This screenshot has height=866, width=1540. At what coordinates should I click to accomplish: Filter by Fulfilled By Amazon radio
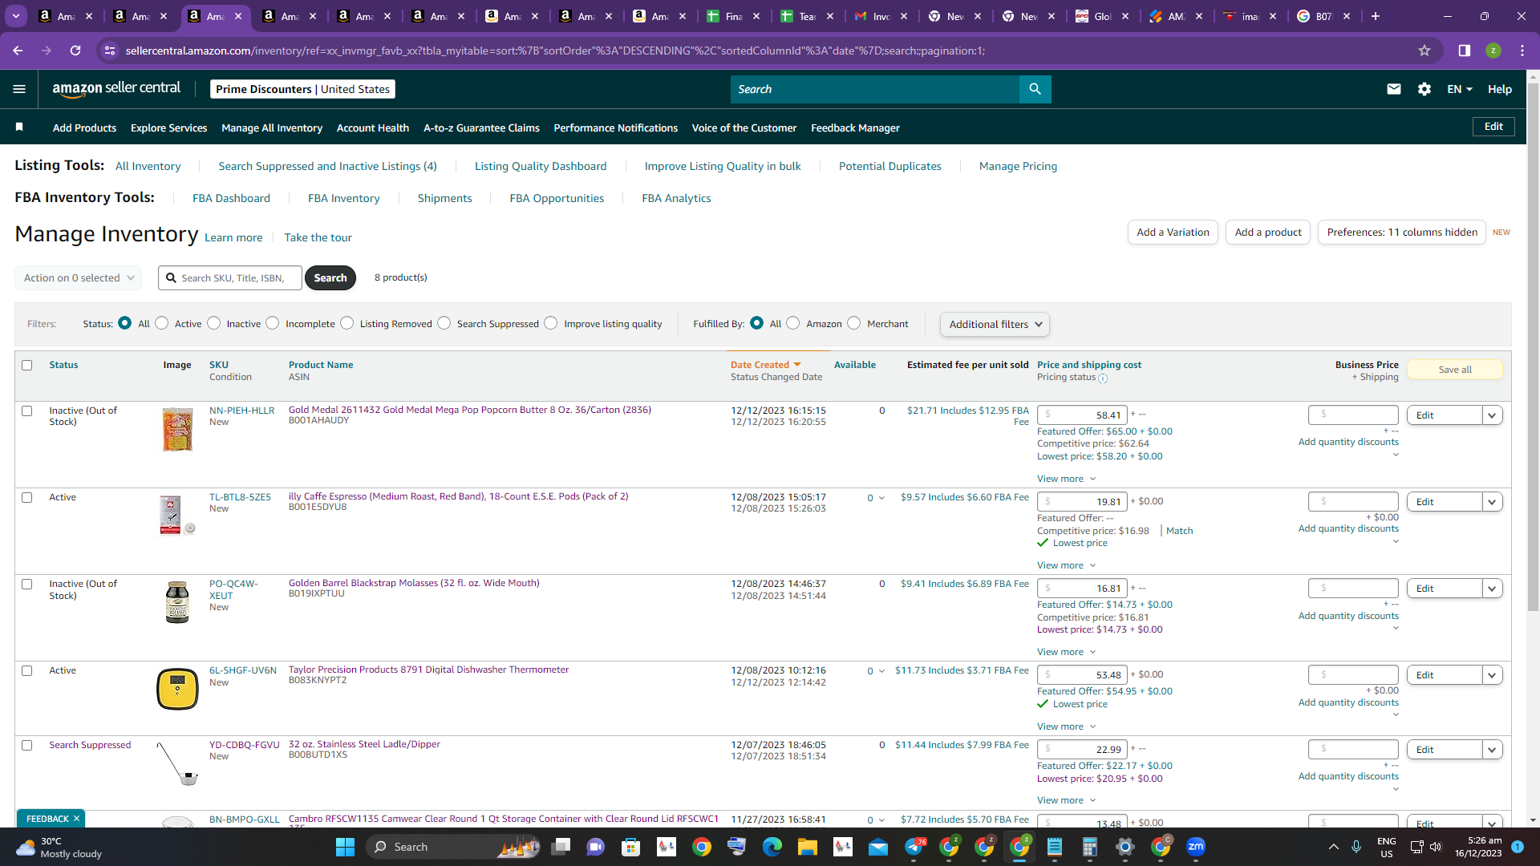793,323
